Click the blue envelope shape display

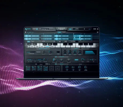pos(90,52)
